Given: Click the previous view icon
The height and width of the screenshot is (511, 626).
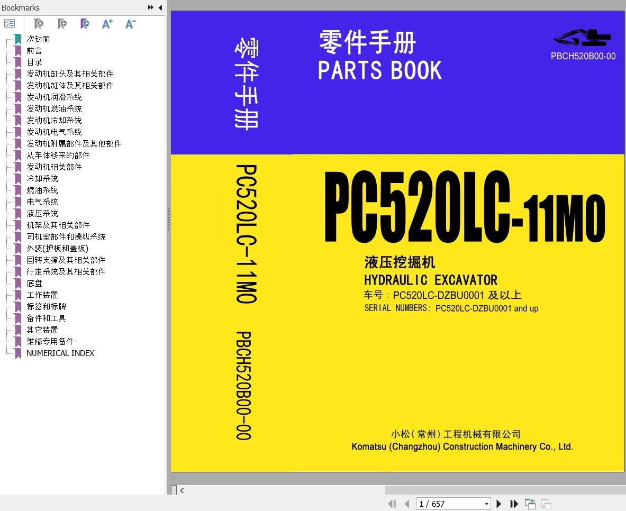Looking at the screenshot, I should (x=530, y=504).
